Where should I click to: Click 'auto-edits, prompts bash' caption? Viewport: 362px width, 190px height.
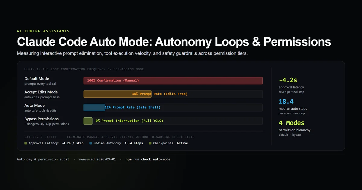tap(42, 97)
